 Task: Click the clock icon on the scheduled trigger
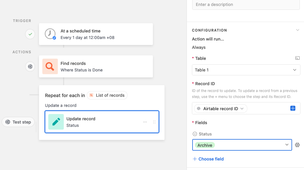point(50,34)
